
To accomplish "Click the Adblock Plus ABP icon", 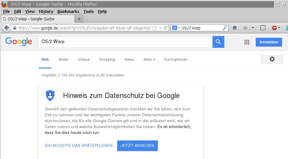I will 274,28.
